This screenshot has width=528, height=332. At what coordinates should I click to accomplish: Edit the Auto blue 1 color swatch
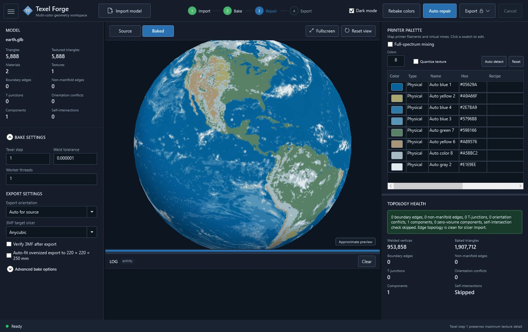coord(397,87)
